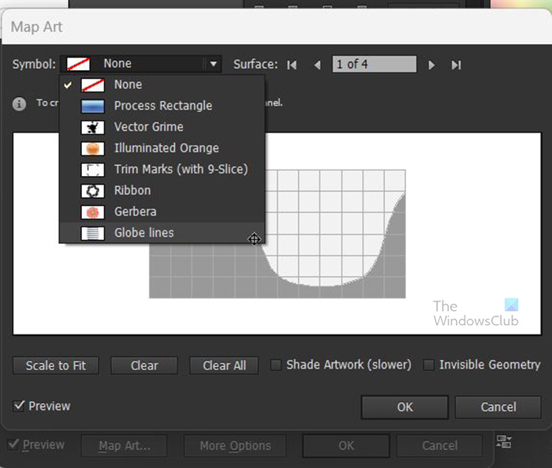Click the Illuminated Orange symbol icon
Image resolution: width=552 pixels, height=468 pixels.
point(93,148)
